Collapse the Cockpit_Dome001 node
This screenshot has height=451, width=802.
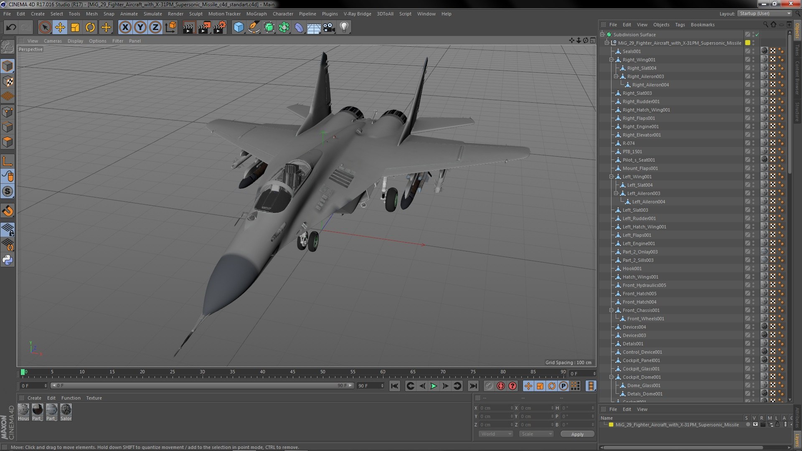pos(612,377)
